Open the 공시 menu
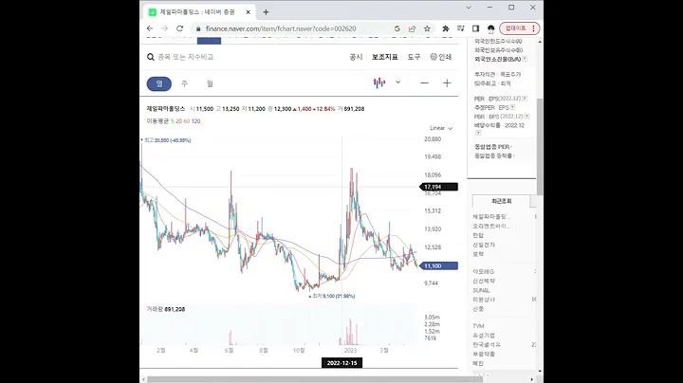The image size is (683, 383). click(x=356, y=57)
